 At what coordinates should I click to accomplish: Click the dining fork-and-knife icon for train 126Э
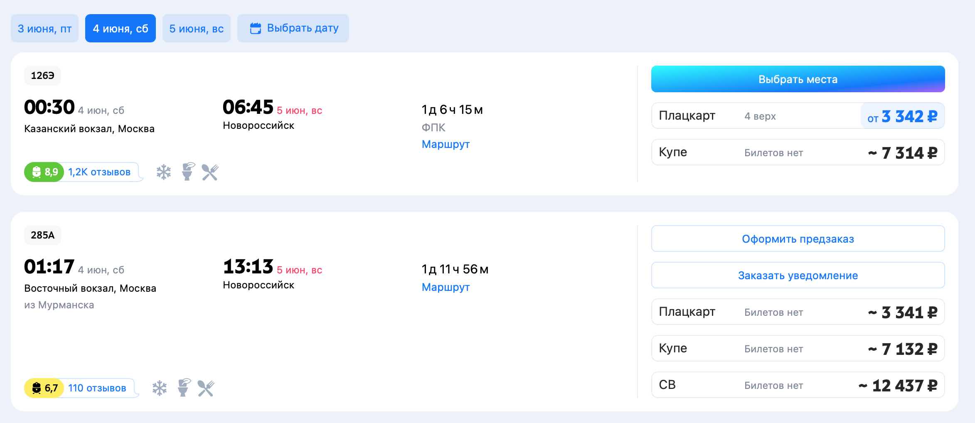point(210,172)
